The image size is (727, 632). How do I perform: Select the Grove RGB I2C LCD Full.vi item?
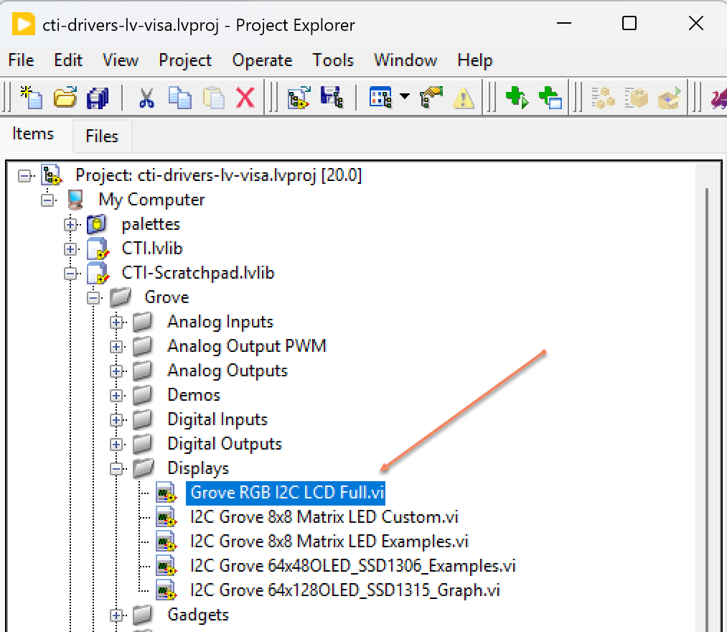coord(286,492)
